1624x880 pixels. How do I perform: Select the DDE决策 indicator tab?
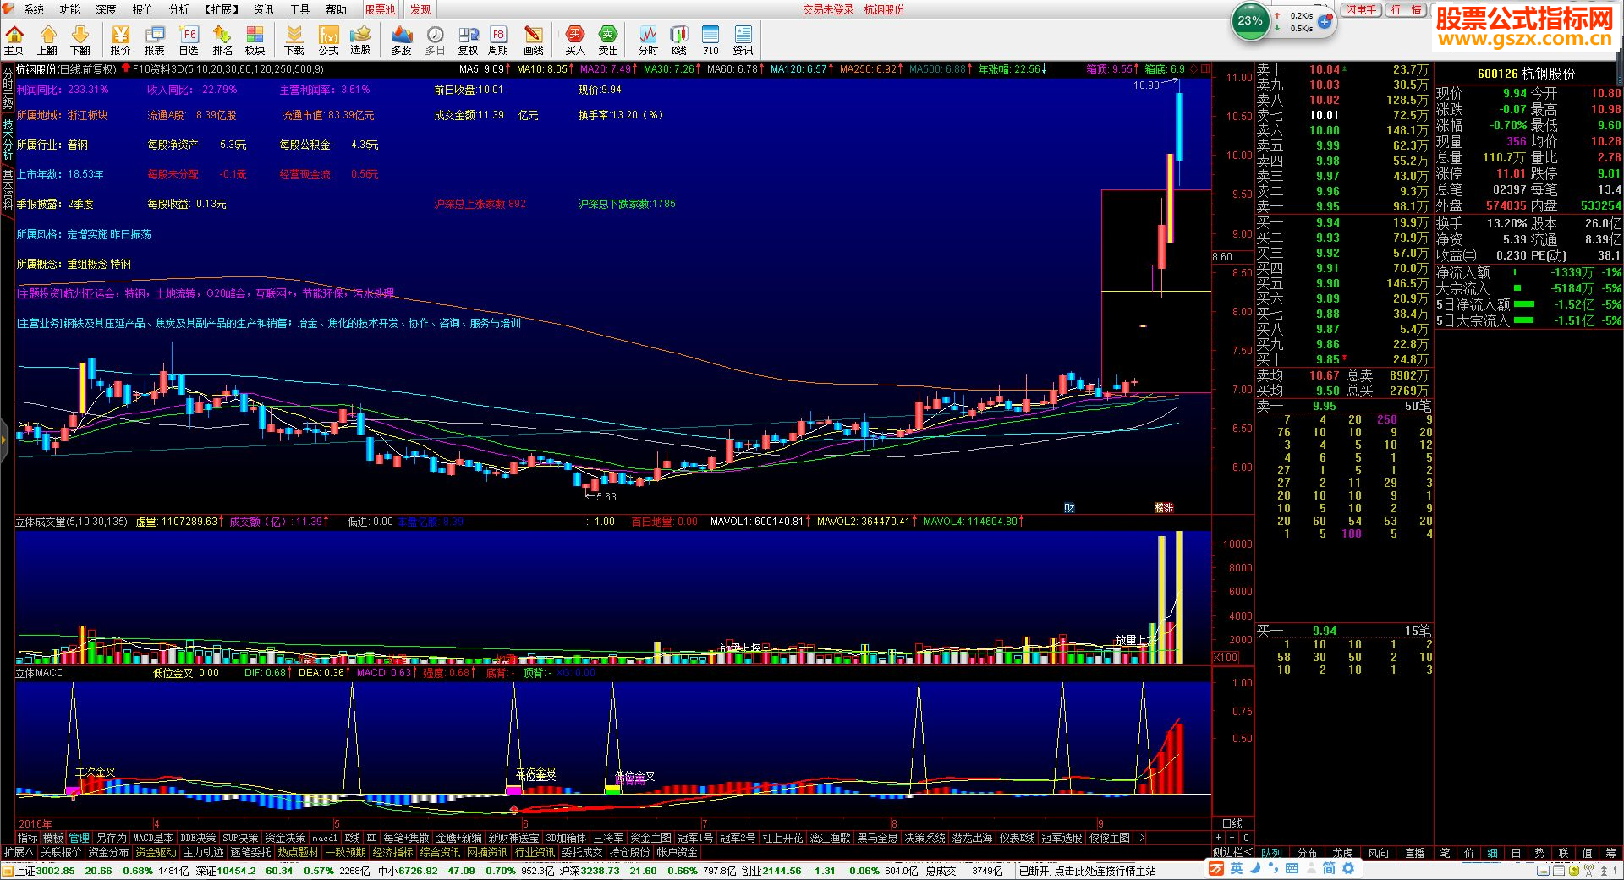pyautogui.click(x=197, y=838)
